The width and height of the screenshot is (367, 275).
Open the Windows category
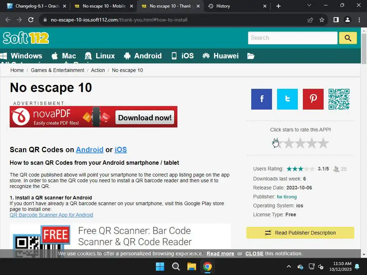pyautogui.click(x=21, y=56)
